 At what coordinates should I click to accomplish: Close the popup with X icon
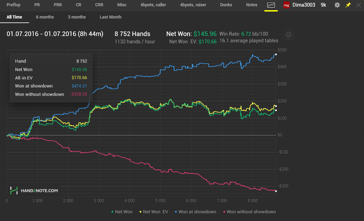click(x=358, y=5)
